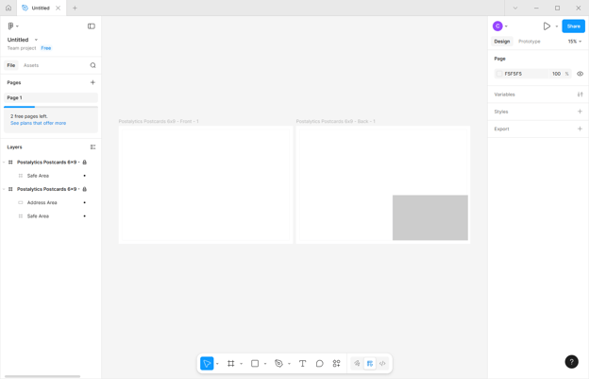Viewport: 589px width, 379px height.
Task: Switch to the Prototype tab
Action: coord(529,42)
